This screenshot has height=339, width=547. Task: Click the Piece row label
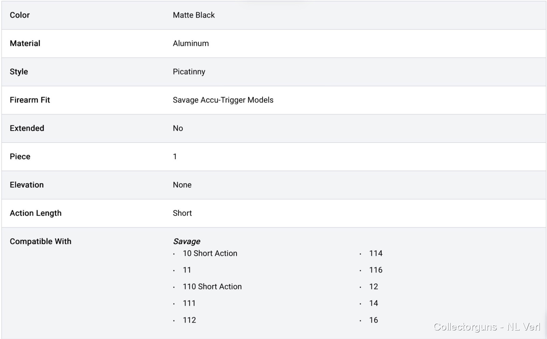pyautogui.click(x=20, y=157)
